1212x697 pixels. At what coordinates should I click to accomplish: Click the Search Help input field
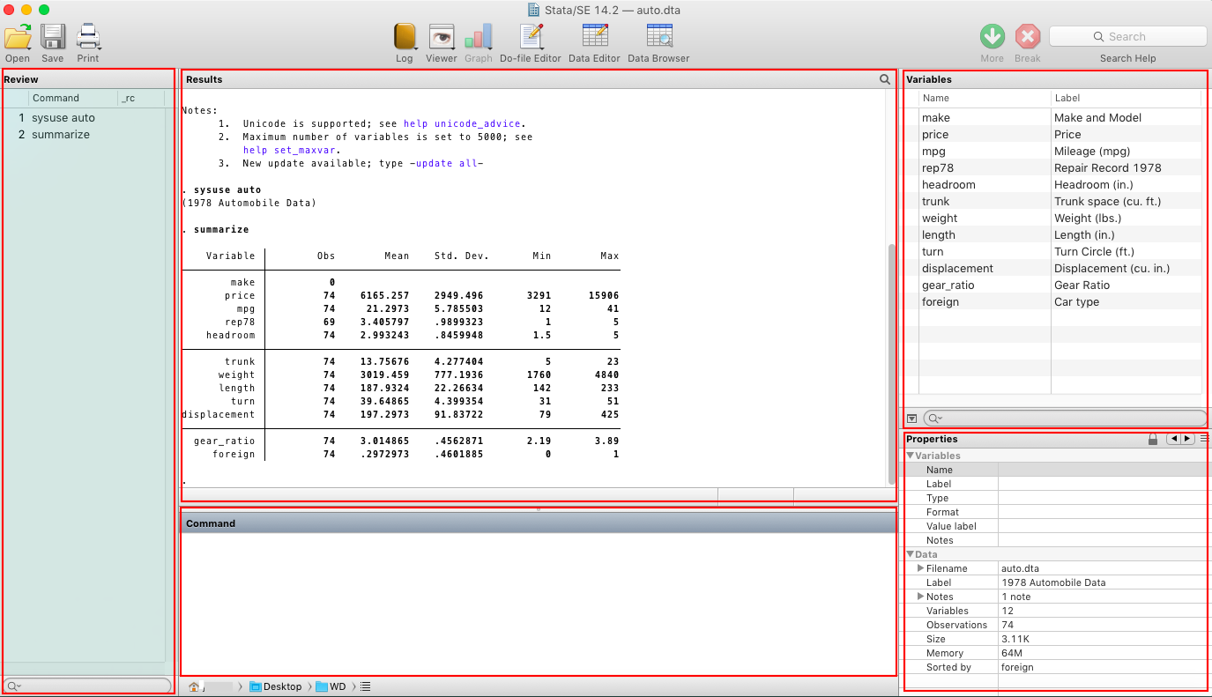coord(1127,36)
